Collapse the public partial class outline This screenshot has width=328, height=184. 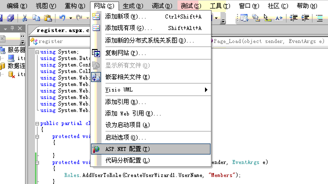click(37, 123)
